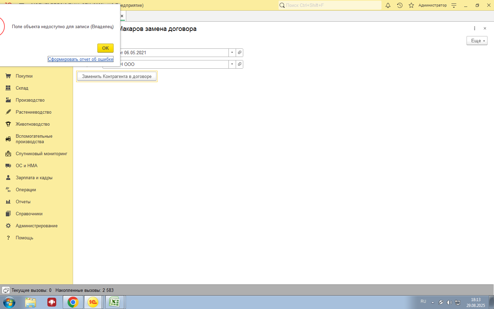Open the performance measurement icon in status bar
This screenshot has width=494, height=309.
(x=6, y=290)
